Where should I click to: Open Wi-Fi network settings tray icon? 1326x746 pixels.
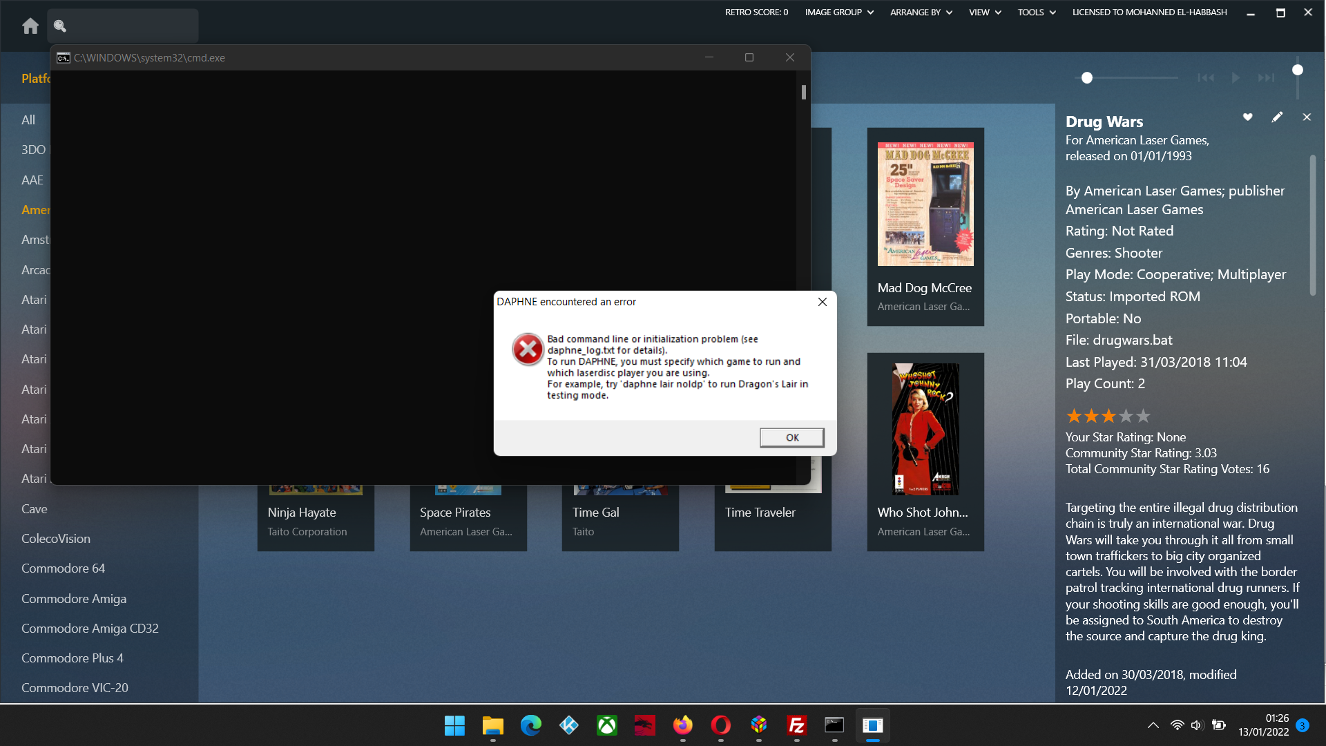1177,725
